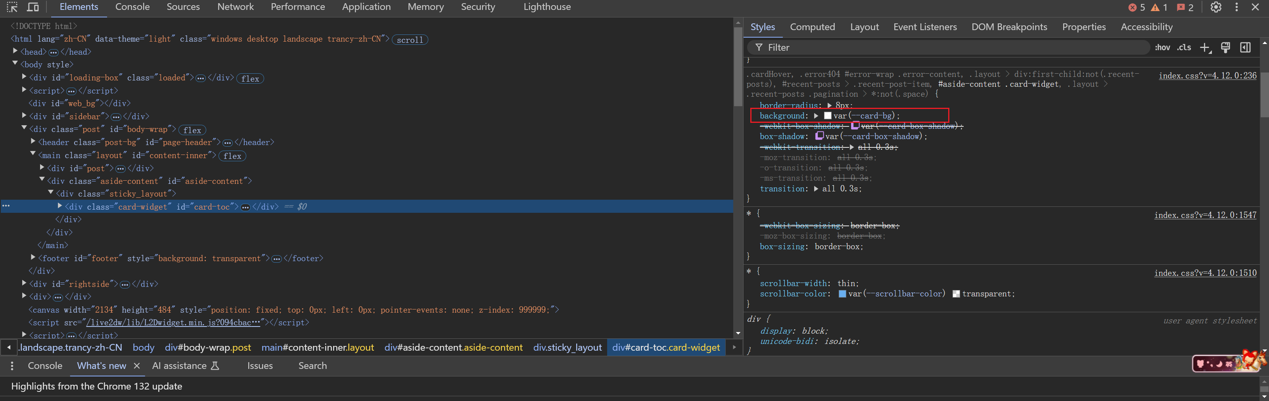Click the scroll badge on html
The image size is (1269, 401).
coord(410,40)
